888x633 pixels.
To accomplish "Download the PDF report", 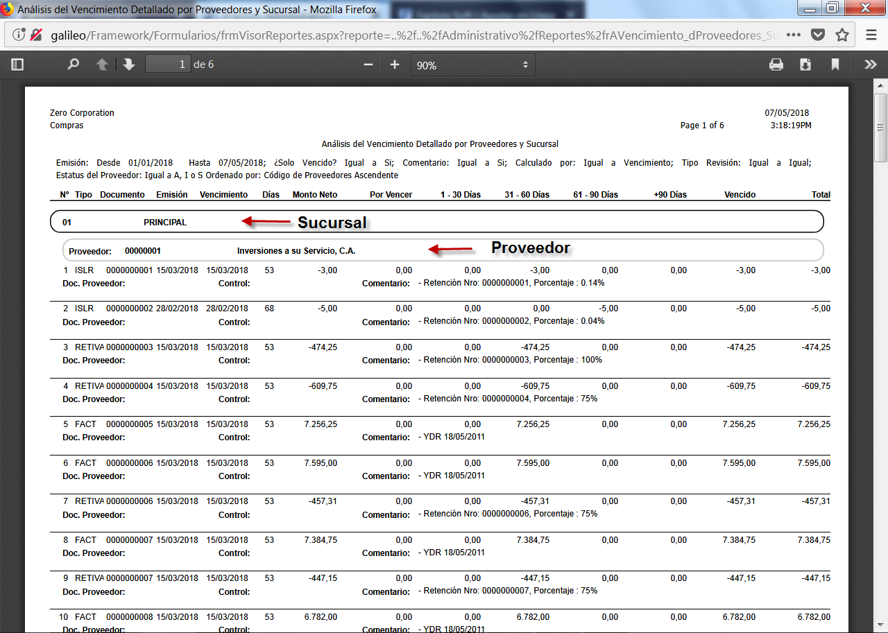I will (x=805, y=64).
